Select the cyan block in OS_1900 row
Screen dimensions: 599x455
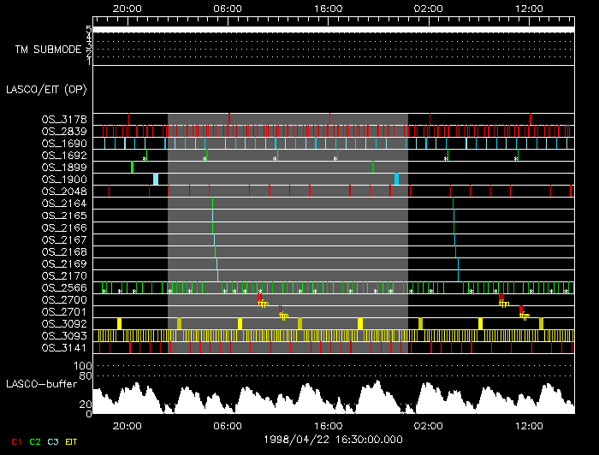tap(396, 179)
